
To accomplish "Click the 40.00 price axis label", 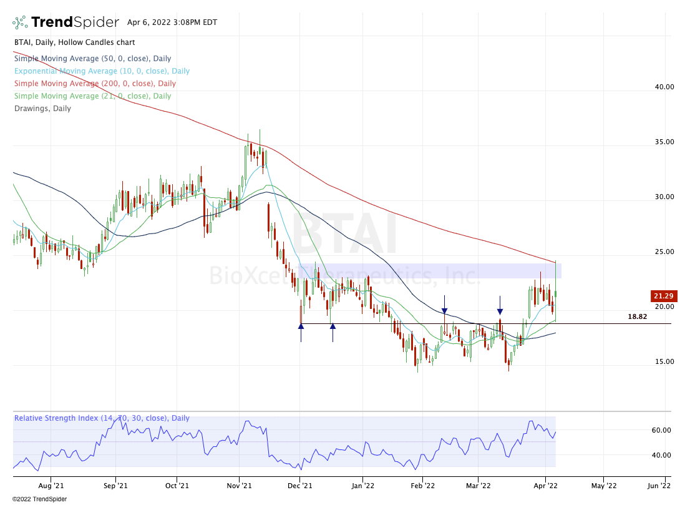I will [664, 87].
